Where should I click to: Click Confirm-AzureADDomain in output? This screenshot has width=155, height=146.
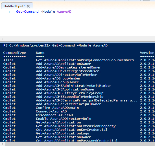pyautogui.click(x=57, y=108)
